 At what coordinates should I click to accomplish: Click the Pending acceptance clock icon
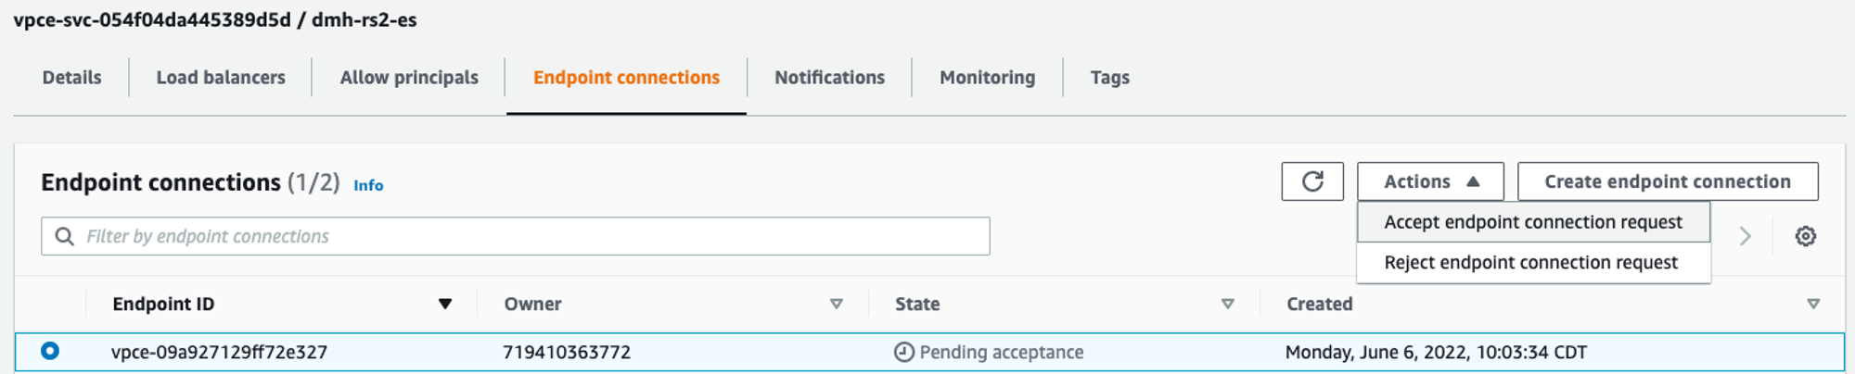pyautogui.click(x=903, y=352)
